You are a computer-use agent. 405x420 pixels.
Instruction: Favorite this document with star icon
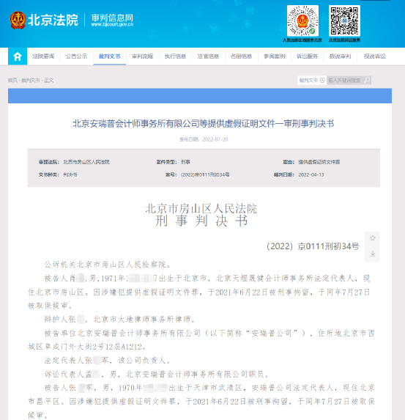[x=372, y=238]
